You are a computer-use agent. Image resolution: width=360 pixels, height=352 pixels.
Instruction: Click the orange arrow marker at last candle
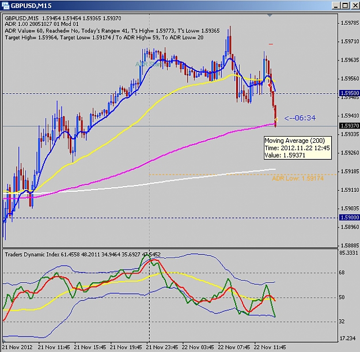276,119
